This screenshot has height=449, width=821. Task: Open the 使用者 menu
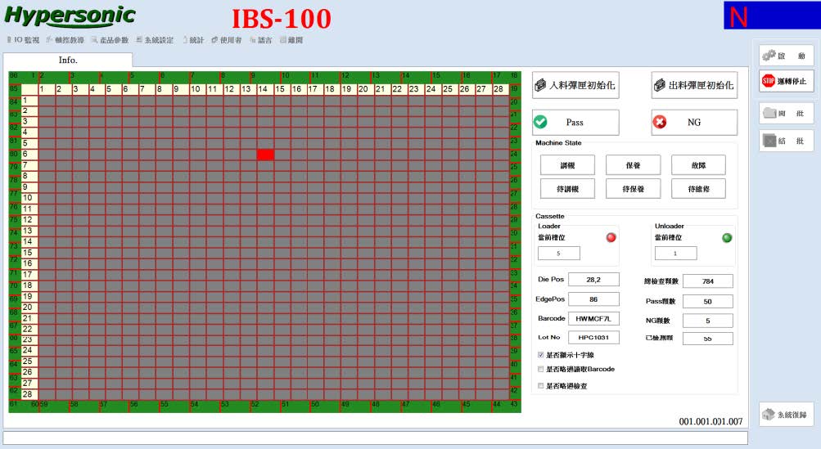coord(227,40)
